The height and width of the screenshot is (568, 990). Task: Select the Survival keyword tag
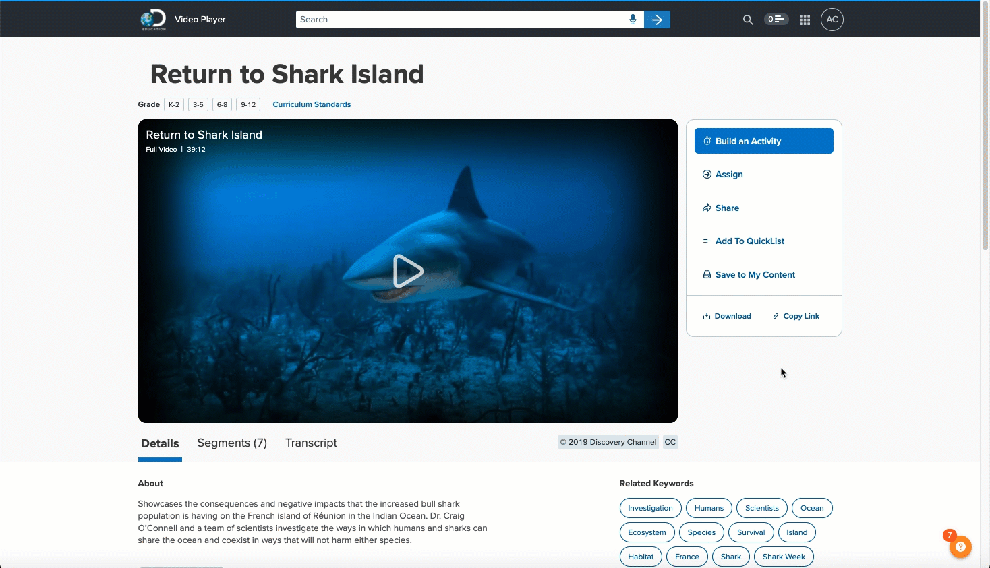coord(751,532)
